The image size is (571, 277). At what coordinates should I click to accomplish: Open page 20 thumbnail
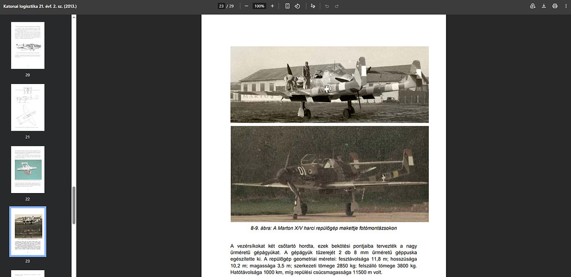point(27,45)
